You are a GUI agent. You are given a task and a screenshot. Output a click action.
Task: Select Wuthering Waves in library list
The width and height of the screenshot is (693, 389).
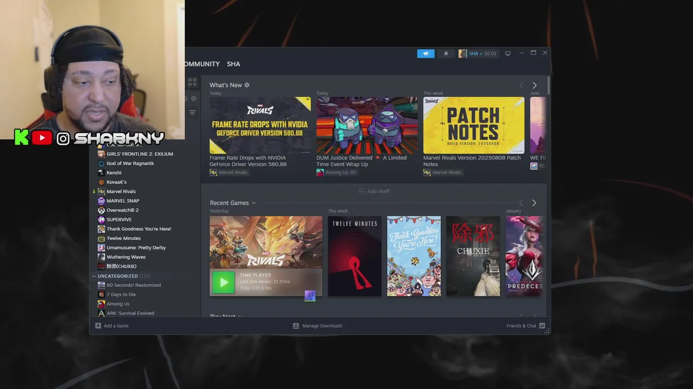[126, 257]
